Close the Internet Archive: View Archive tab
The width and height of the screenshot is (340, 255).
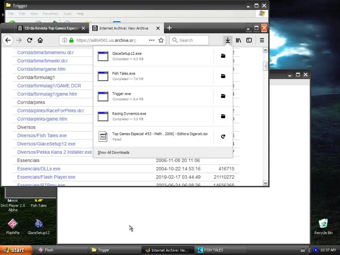pos(158,28)
